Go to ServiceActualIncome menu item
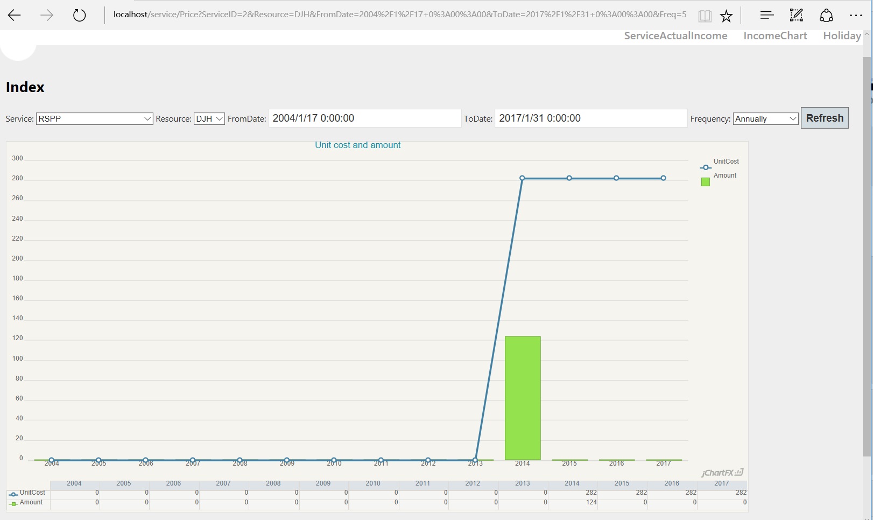 pyautogui.click(x=675, y=36)
